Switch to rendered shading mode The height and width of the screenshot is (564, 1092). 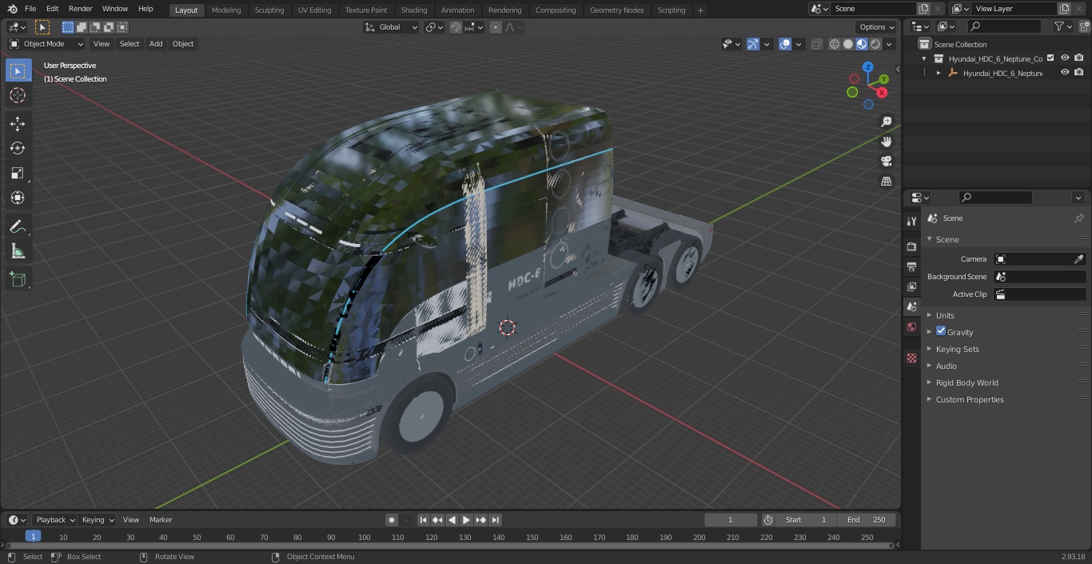pos(875,44)
